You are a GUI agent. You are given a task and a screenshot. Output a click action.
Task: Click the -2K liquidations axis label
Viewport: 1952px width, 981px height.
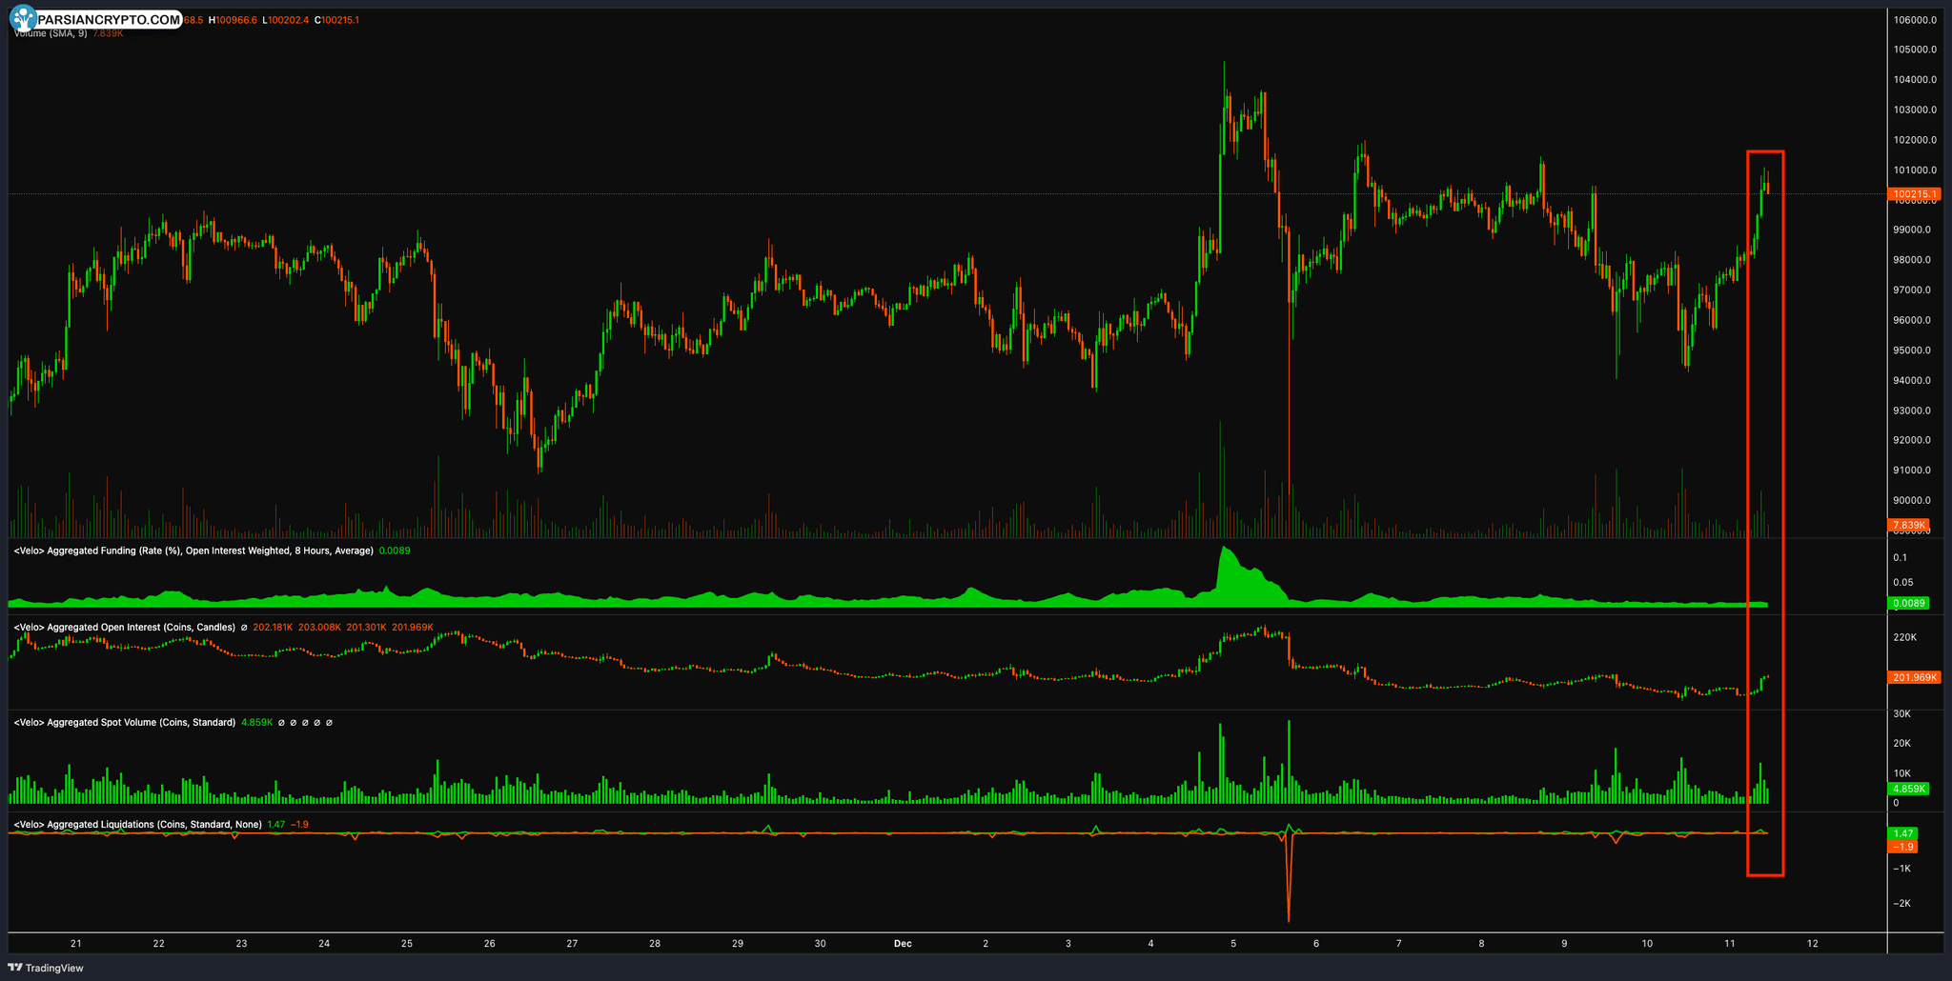1901,904
